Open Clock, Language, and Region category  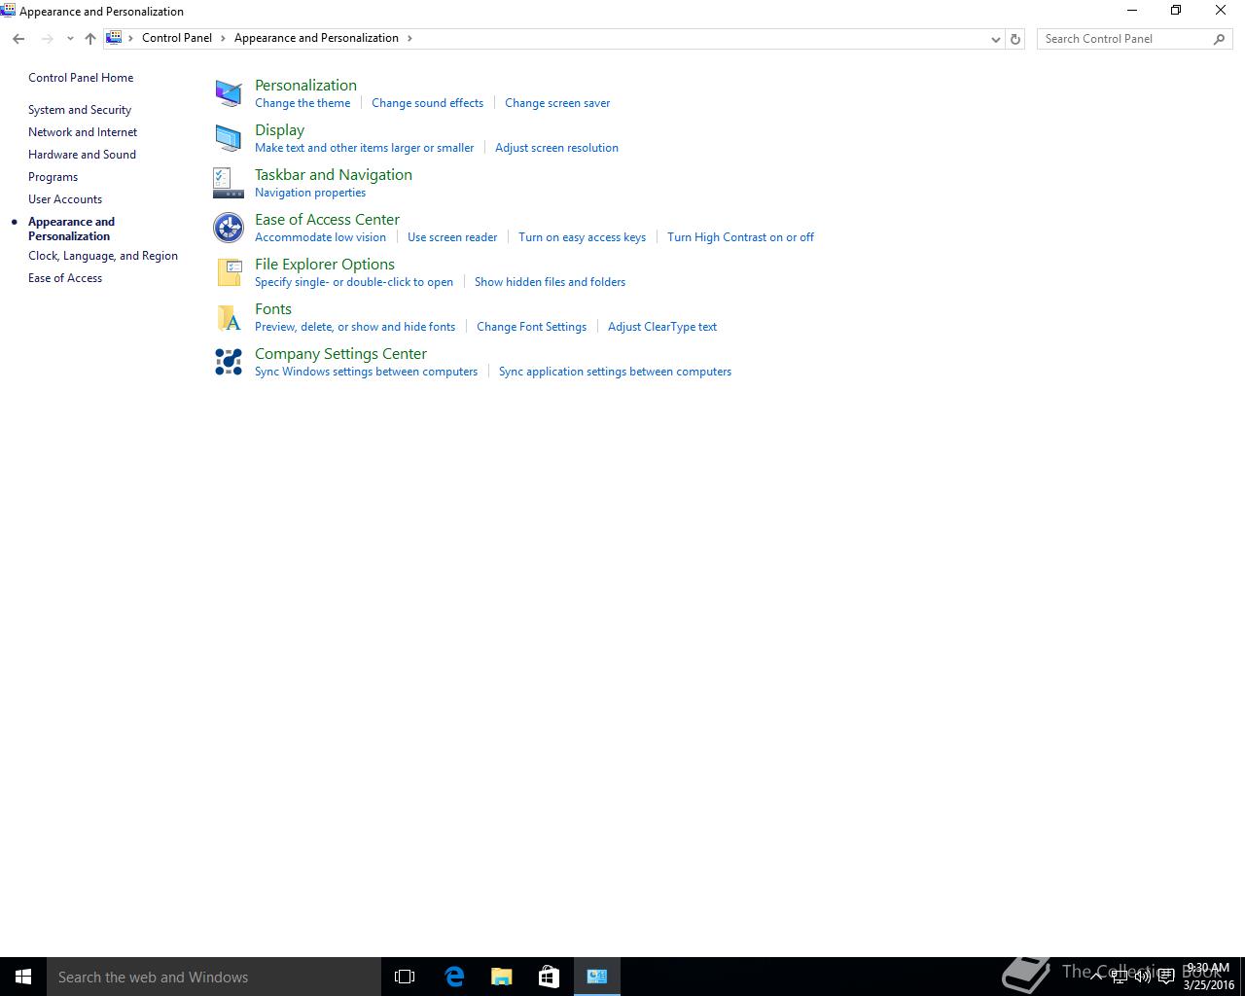103,256
